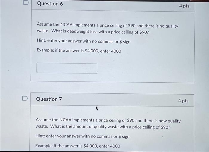Click Question 7 example line ending in 4000
The height and width of the screenshot is (152, 209).
(78, 146)
